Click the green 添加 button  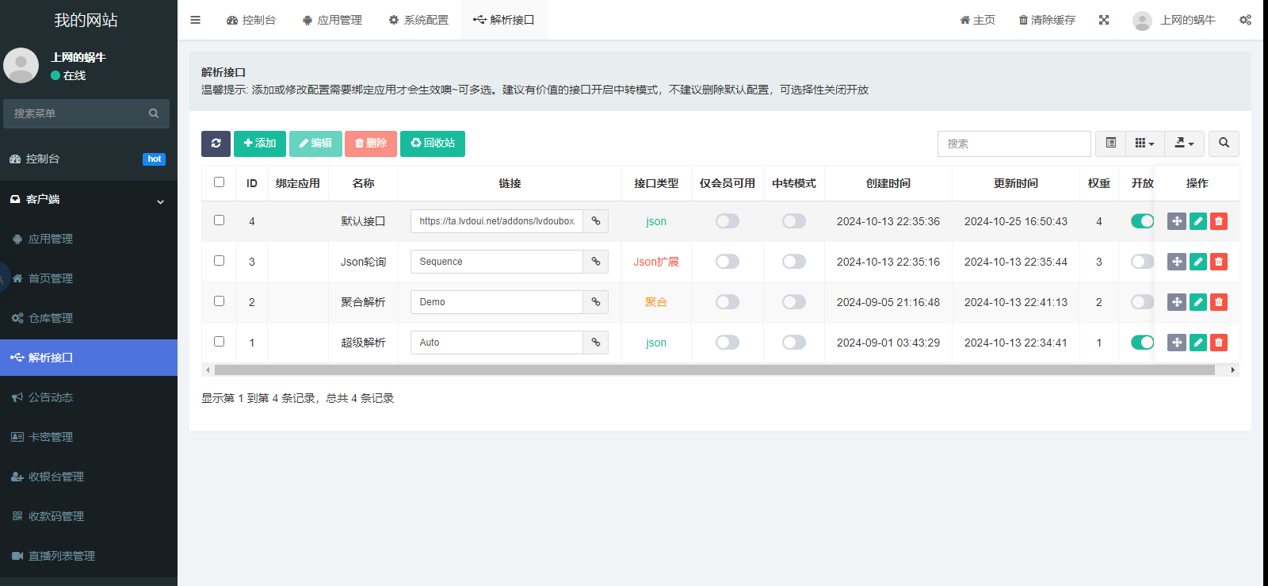click(x=260, y=144)
